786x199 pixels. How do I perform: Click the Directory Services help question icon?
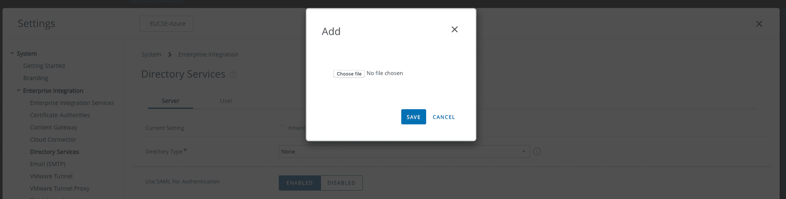[233, 75]
